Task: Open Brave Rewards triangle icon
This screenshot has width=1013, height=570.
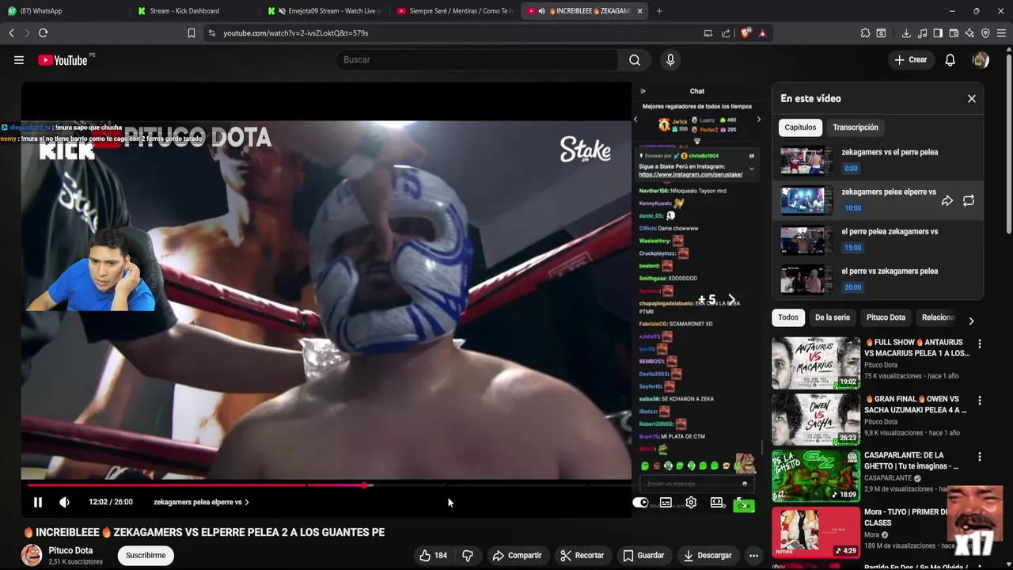Action: 762,33
